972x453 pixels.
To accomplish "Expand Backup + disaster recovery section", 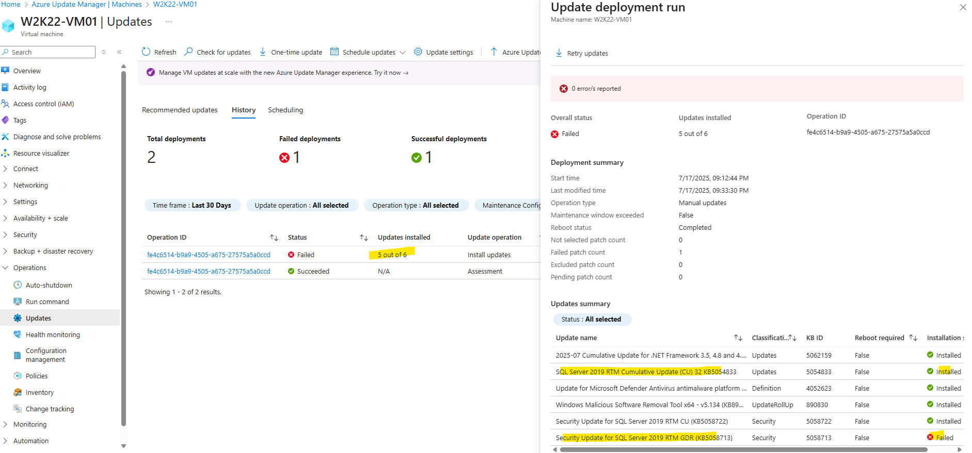I will click(x=5, y=251).
